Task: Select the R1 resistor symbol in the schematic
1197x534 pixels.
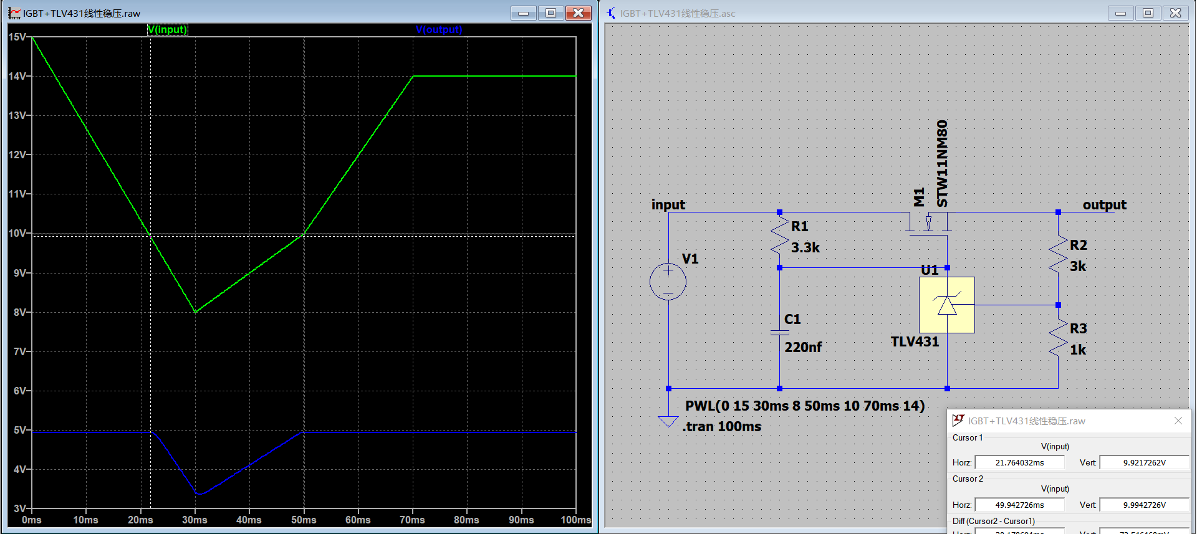Action: click(779, 237)
